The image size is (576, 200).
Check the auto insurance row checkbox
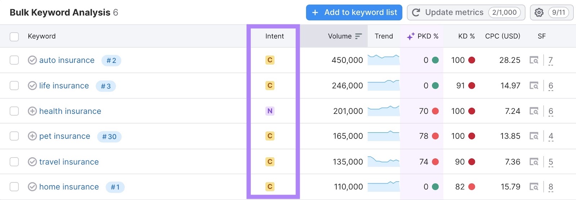tap(14, 60)
